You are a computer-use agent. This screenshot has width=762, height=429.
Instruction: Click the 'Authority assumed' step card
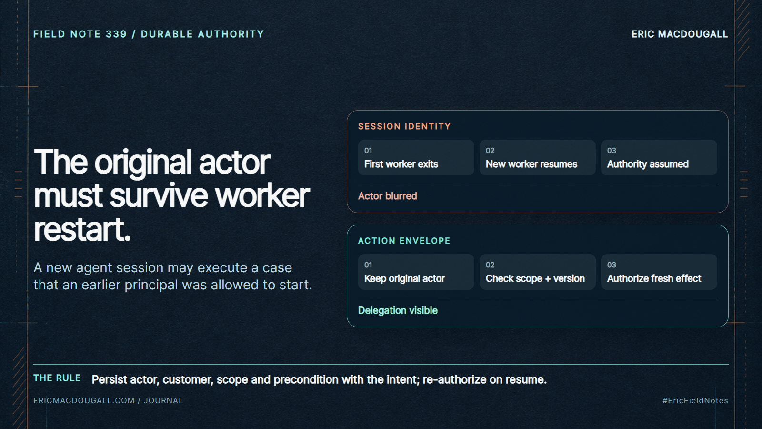(659, 157)
